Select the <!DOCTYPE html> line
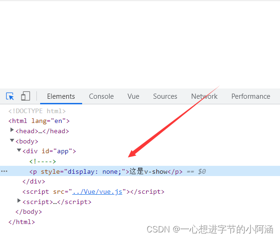Image resolution: width=280 pixels, height=238 pixels. [37, 111]
